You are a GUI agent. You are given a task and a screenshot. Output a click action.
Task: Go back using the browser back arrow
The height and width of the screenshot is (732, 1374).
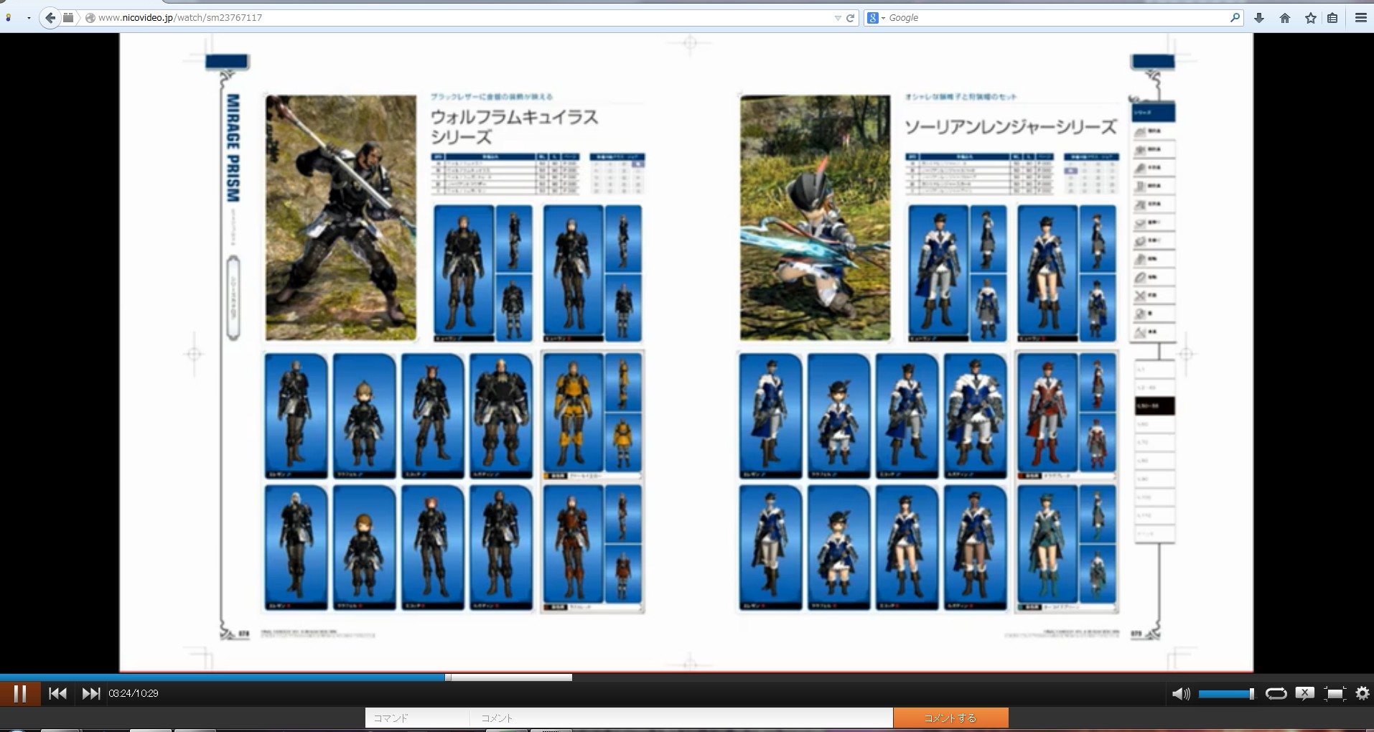pos(50,18)
